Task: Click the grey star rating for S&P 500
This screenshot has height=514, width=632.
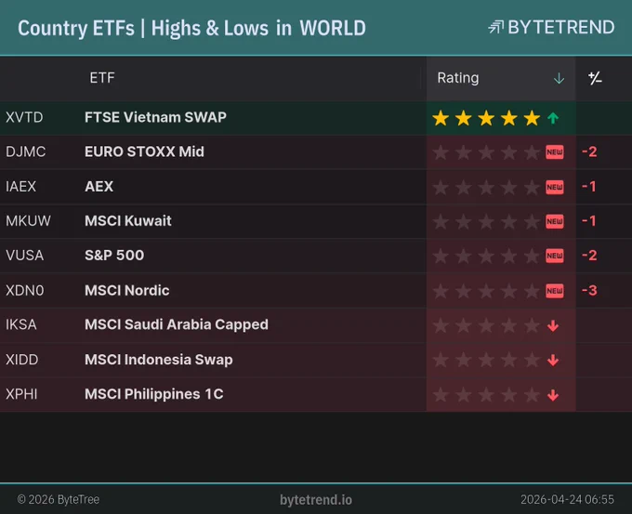Action: pyautogui.click(x=486, y=256)
